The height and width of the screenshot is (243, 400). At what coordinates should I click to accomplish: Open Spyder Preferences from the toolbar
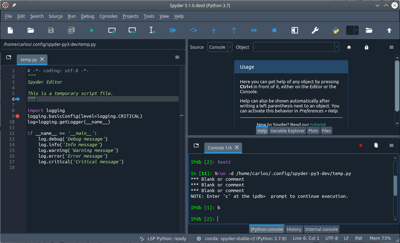click(x=315, y=31)
